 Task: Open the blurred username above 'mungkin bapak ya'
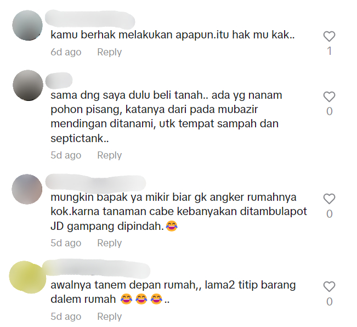pyautogui.click(x=95, y=183)
